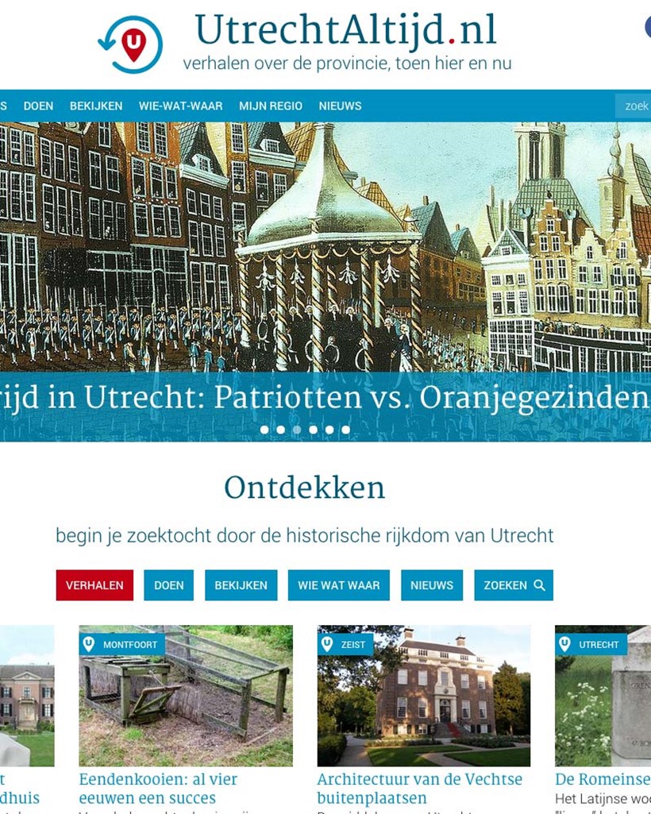This screenshot has height=814, width=651.
Task: Click the WIE WAT WAAR filter button
Action: (338, 585)
